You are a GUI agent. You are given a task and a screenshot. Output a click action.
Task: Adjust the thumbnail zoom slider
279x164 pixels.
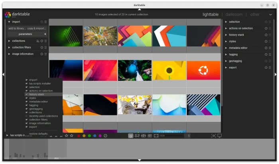(x=171, y=136)
